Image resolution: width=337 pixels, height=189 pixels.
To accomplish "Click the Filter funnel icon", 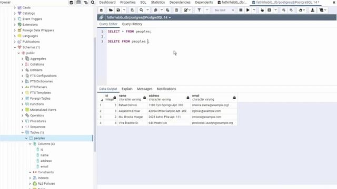I will (x=199, y=10).
